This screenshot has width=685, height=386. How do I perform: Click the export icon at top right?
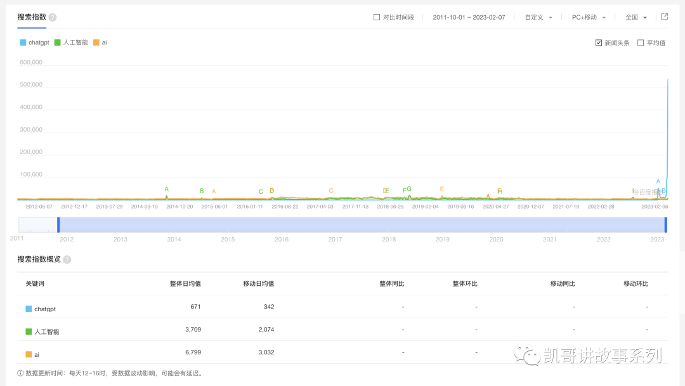point(665,16)
